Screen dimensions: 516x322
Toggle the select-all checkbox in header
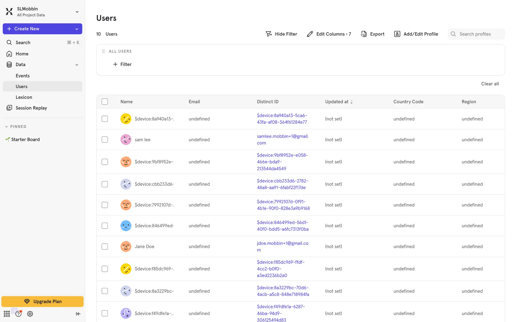click(105, 101)
